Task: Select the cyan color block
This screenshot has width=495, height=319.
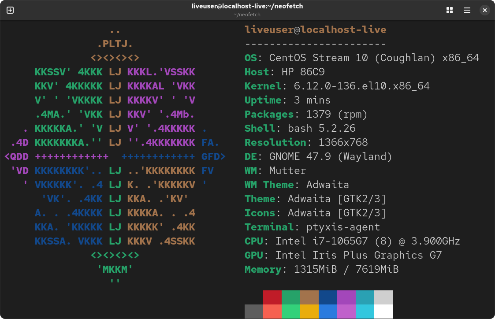Action: (x=365, y=312)
